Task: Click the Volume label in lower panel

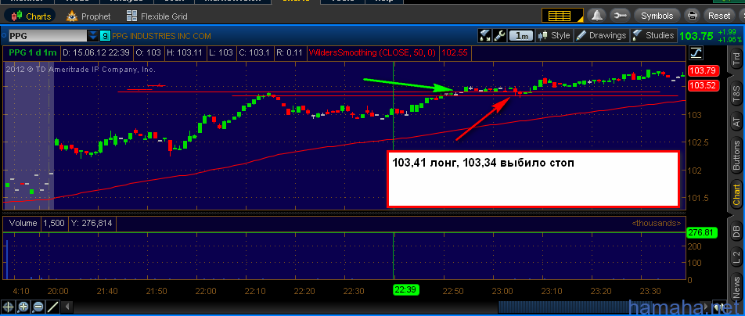Action: click(23, 223)
